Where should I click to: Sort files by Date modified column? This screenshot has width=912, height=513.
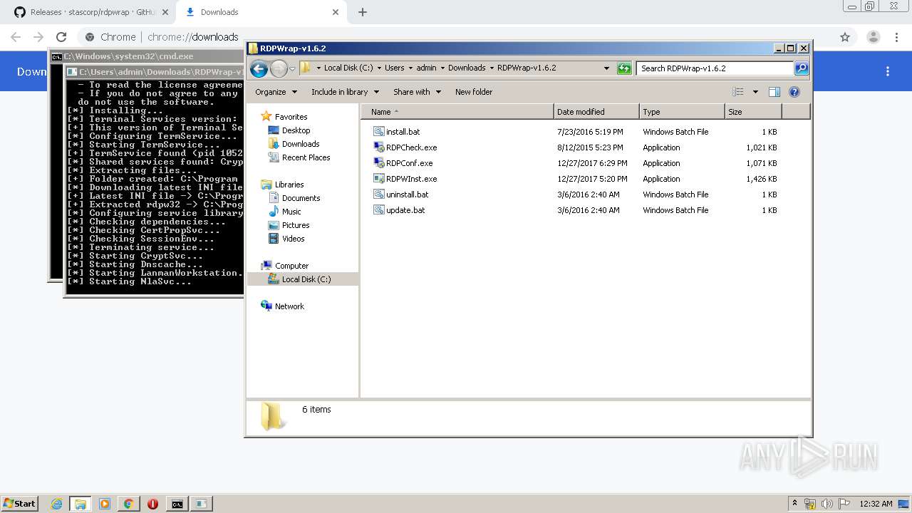coord(596,112)
